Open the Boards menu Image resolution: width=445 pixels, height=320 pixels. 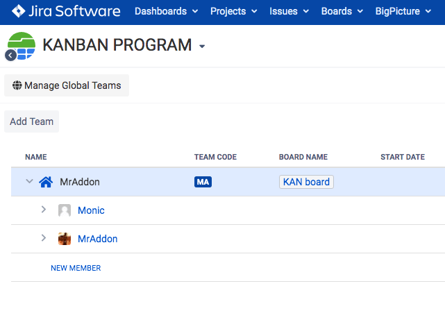[342, 11]
